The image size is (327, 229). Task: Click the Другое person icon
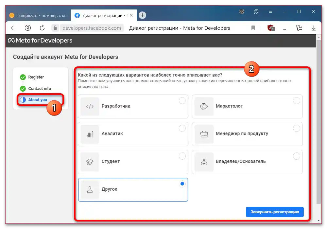point(90,190)
